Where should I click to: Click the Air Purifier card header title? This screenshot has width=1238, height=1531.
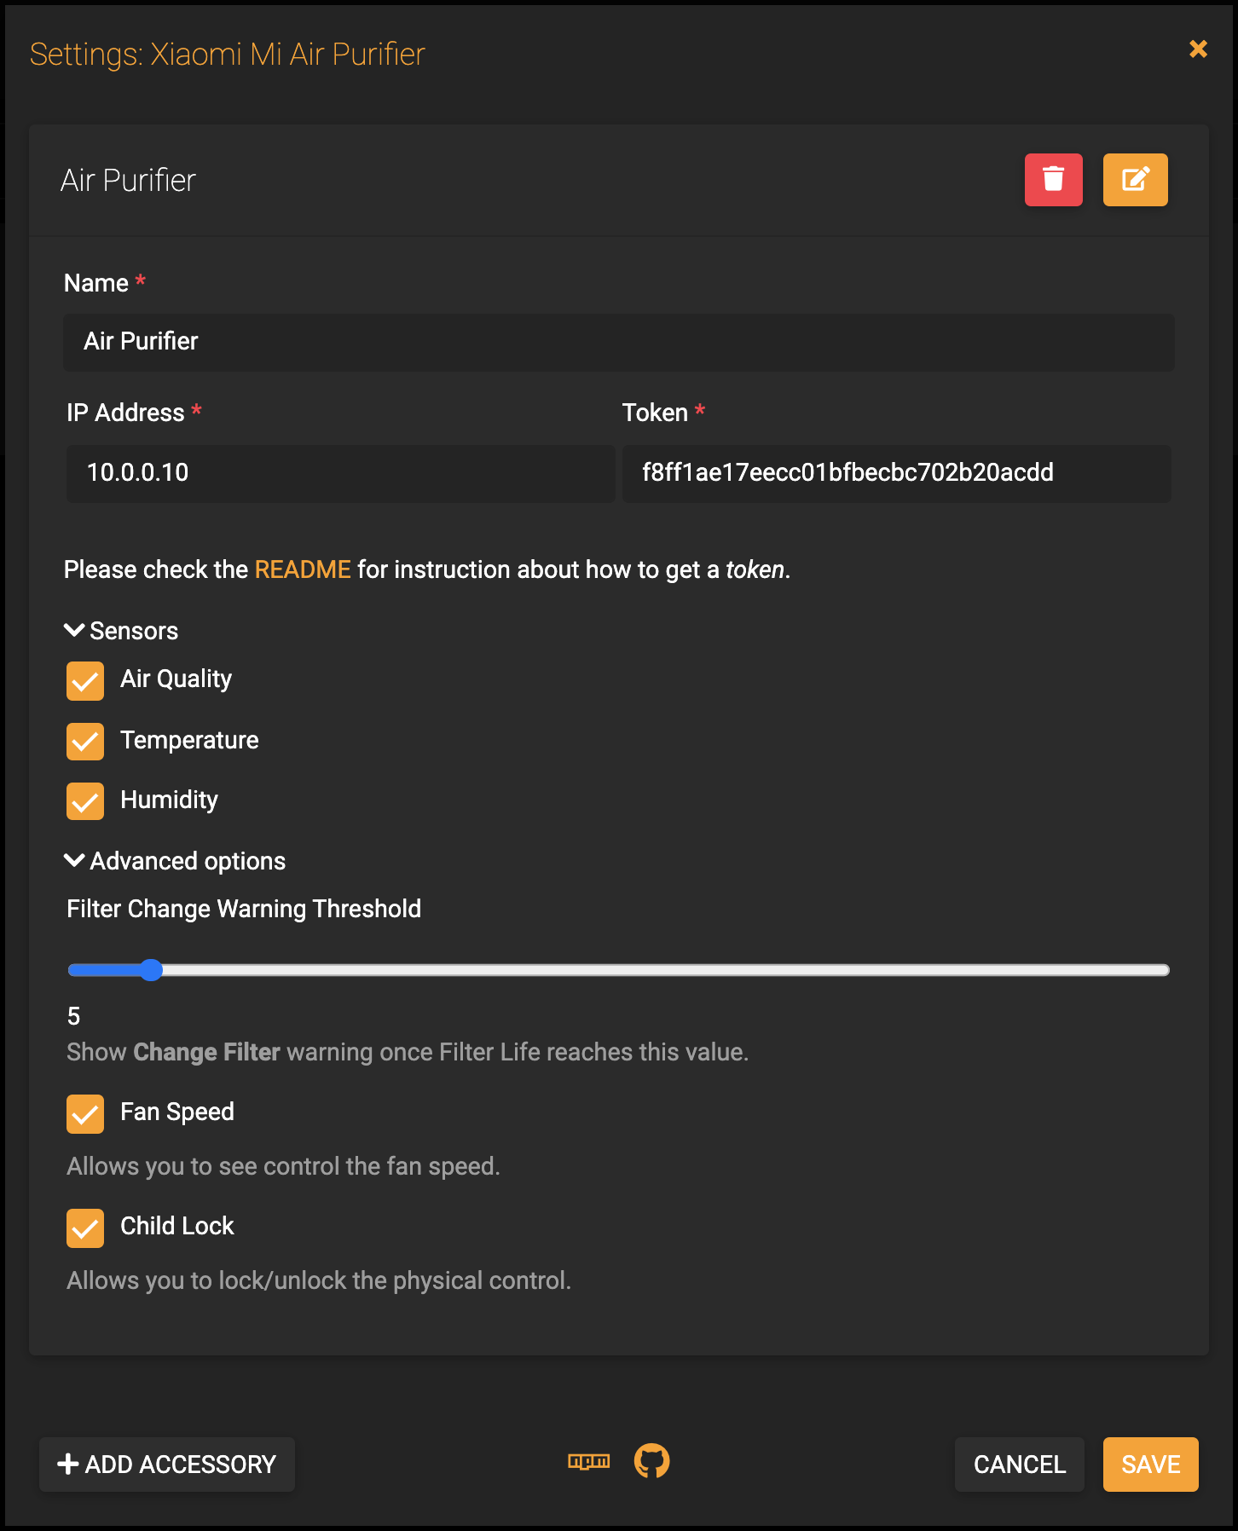coord(128,181)
